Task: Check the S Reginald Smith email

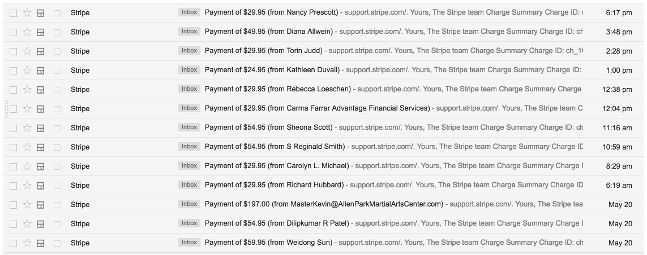Action: point(13,147)
